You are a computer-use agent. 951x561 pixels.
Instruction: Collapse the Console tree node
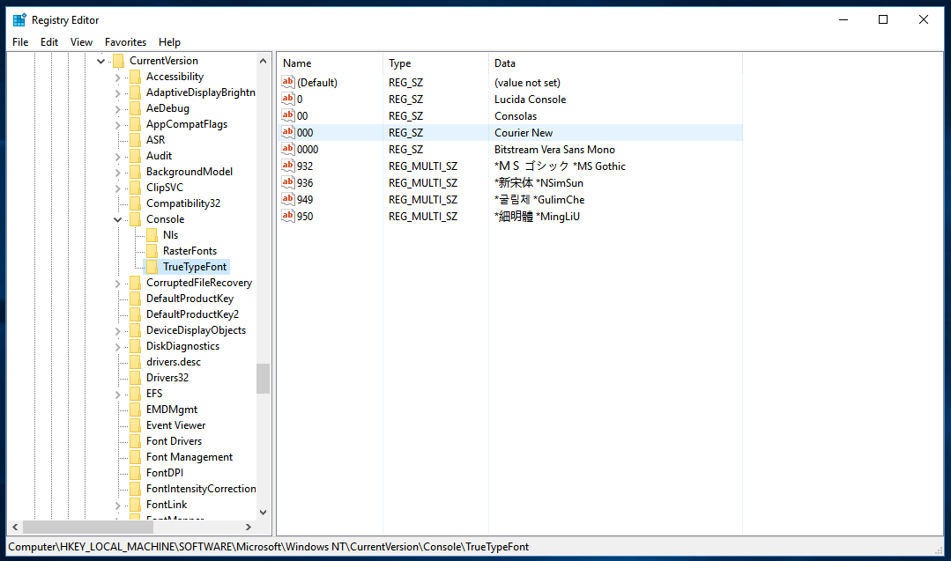tap(117, 219)
